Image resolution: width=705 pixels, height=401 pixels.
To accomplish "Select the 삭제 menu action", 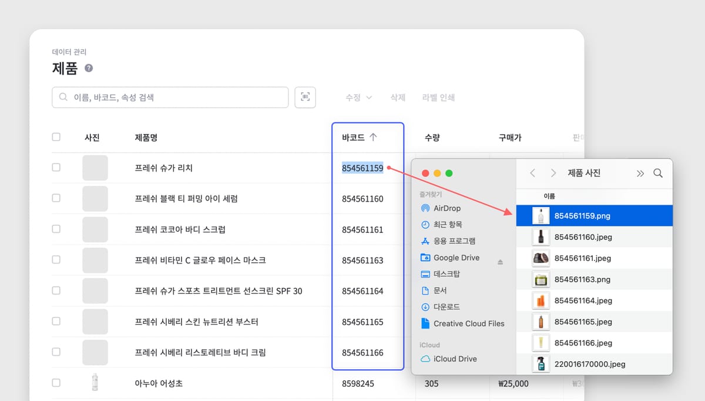I will [397, 98].
